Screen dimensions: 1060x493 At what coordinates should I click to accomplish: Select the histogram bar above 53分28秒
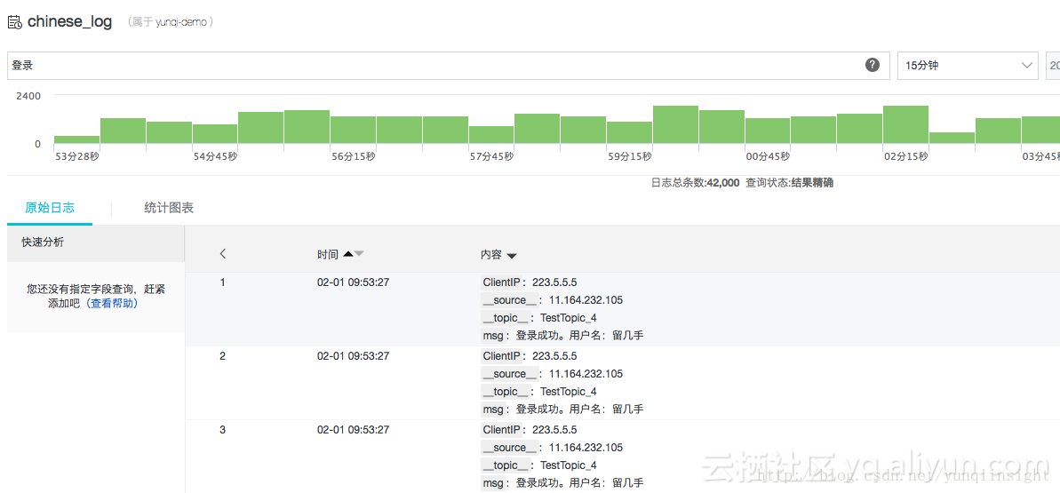pyautogui.click(x=77, y=139)
